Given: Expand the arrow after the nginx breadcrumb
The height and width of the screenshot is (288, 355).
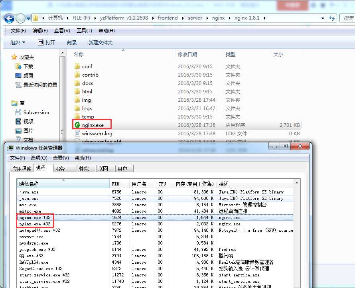Looking at the screenshot, I should pyautogui.click(x=230, y=18).
